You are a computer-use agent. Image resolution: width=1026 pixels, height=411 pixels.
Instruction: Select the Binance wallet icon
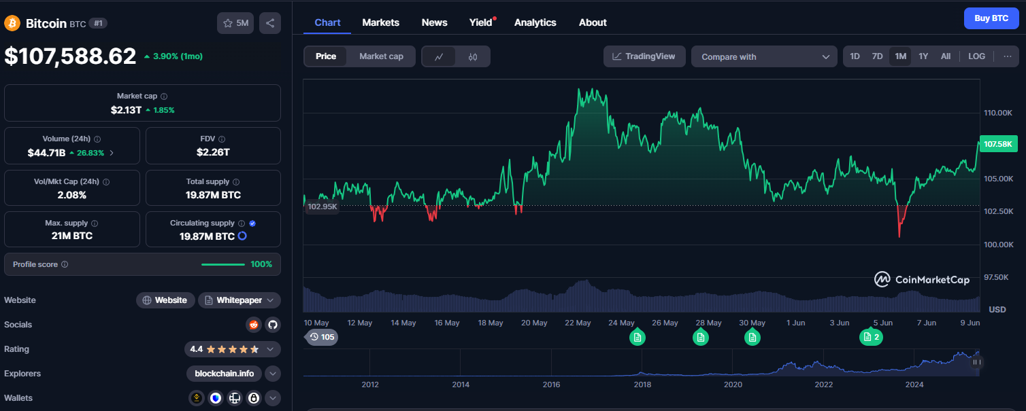[197, 398]
